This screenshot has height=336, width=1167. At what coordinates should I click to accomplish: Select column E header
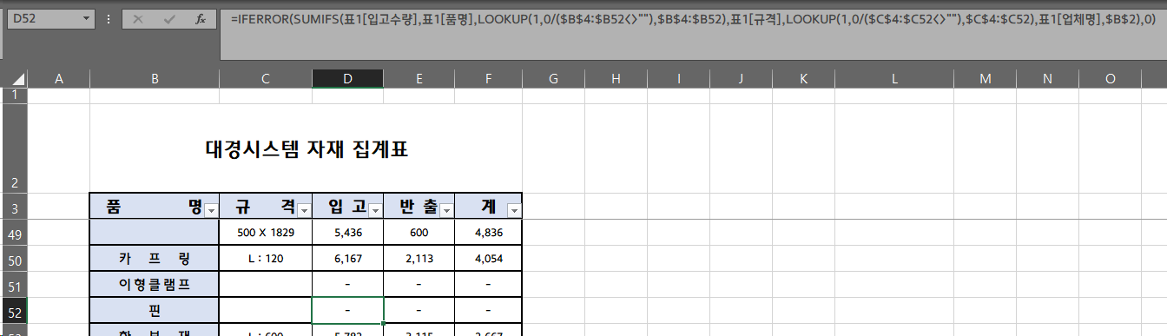(419, 79)
